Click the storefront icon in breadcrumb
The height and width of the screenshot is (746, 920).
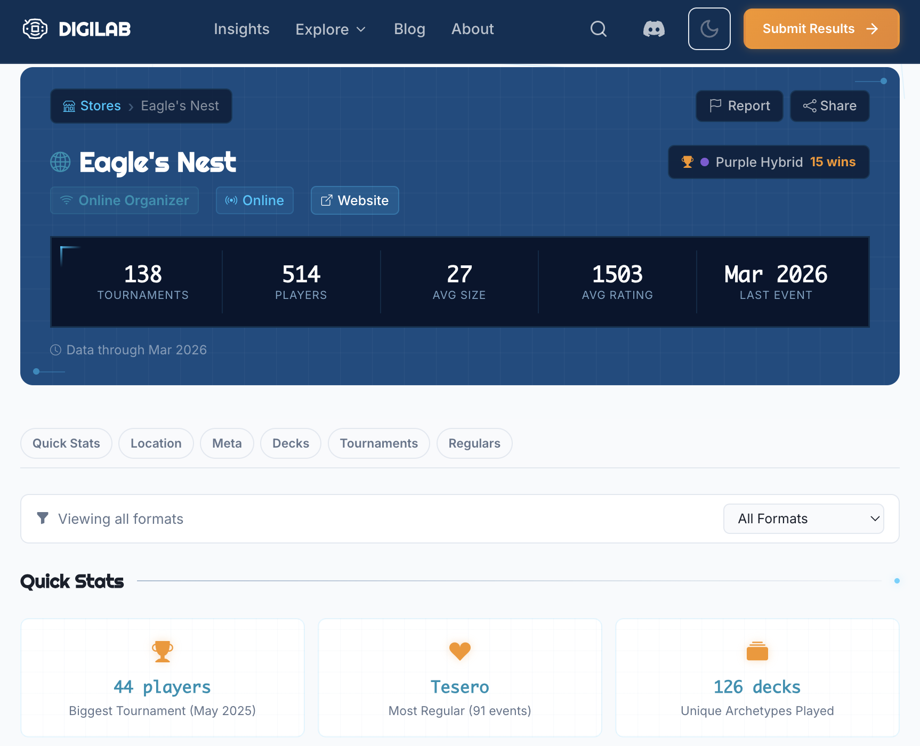[69, 106]
